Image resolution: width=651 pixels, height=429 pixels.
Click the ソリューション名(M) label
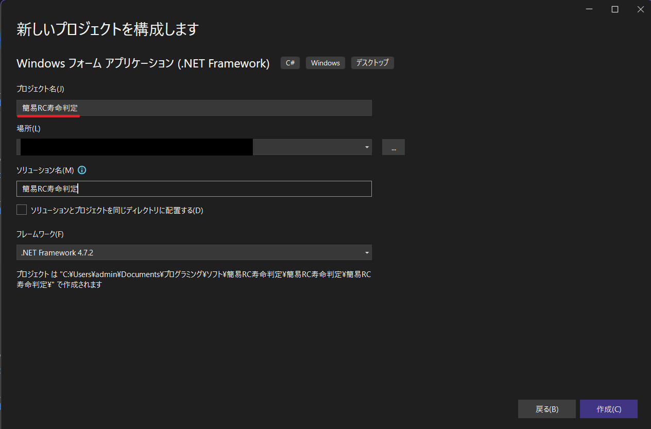point(45,170)
